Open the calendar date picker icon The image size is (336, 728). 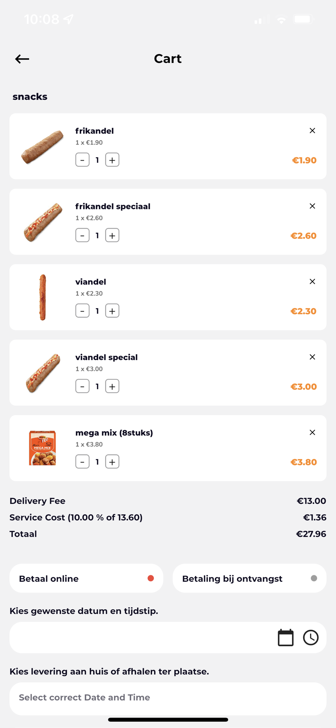285,638
